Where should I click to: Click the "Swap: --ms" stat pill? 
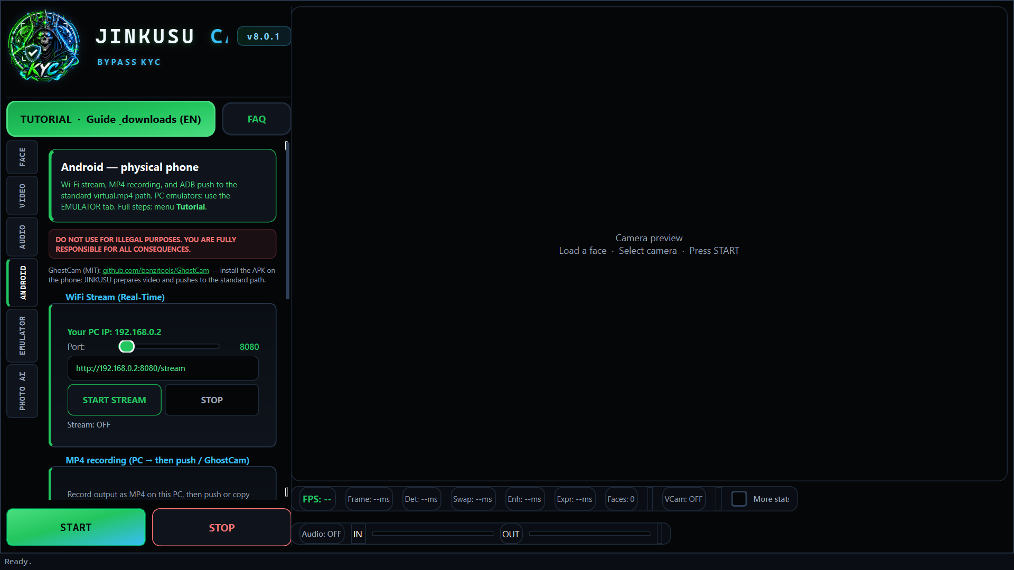[x=473, y=499]
